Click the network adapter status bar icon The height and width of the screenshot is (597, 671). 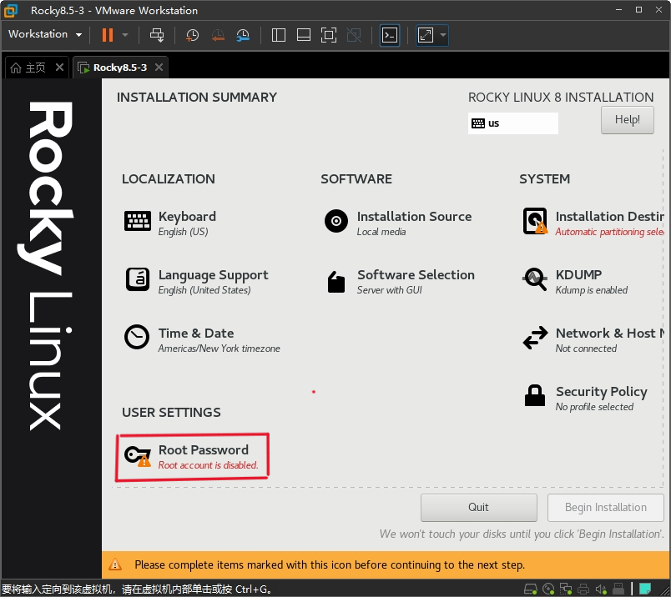pos(566,589)
